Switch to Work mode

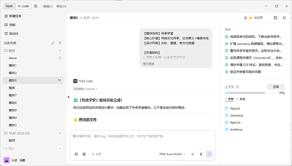[x=9, y=6]
